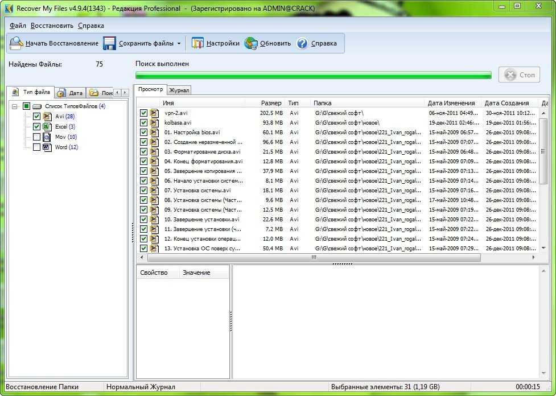Toggle checkbox for 04. Конец форматирования.avi
Image resolution: width=556 pixels, height=396 pixels.
tap(143, 162)
